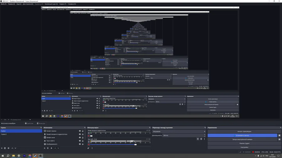The height and width of the screenshot is (158, 282).
Task: Hide the Захват входного аудиопотока source
Action: coord(80,134)
